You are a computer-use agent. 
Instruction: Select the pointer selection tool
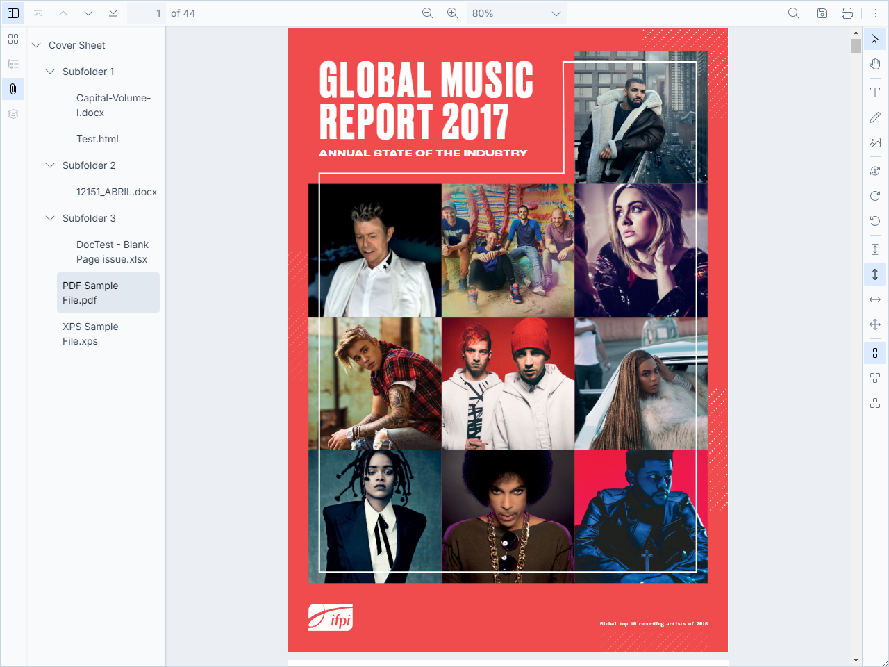pyautogui.click(x=875, y=39)
